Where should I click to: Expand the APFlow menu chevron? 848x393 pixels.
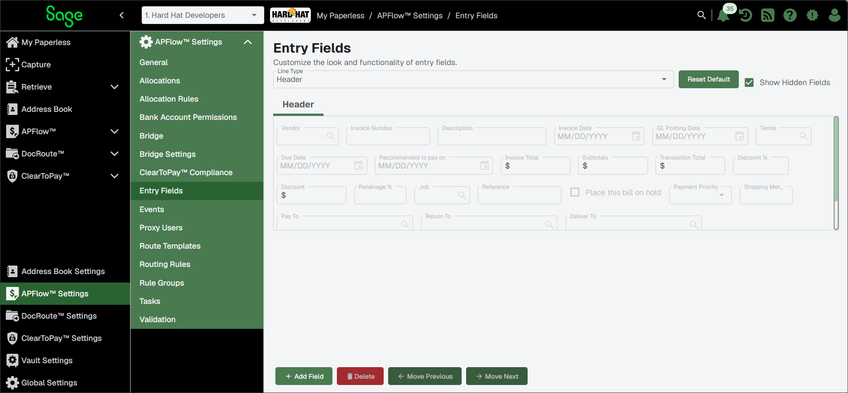(x=115, y=131)
